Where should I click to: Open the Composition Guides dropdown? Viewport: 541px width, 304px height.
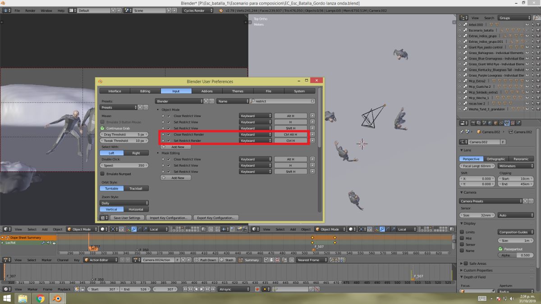tap(516, 232)
